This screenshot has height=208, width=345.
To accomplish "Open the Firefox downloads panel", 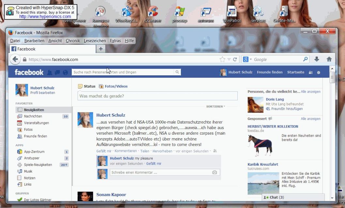I will tap(317, 59).
